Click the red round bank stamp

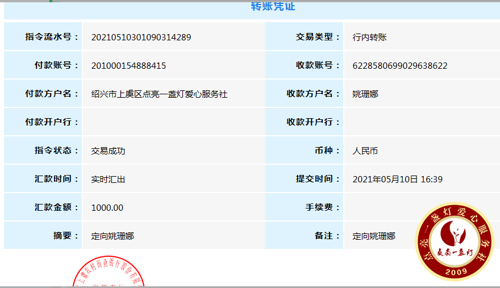click(109, 271)
